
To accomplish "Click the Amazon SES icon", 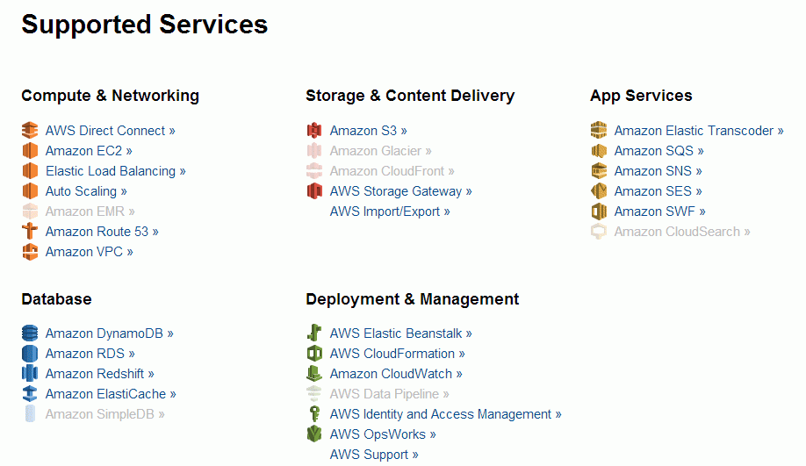I will (x=599, y=191).
